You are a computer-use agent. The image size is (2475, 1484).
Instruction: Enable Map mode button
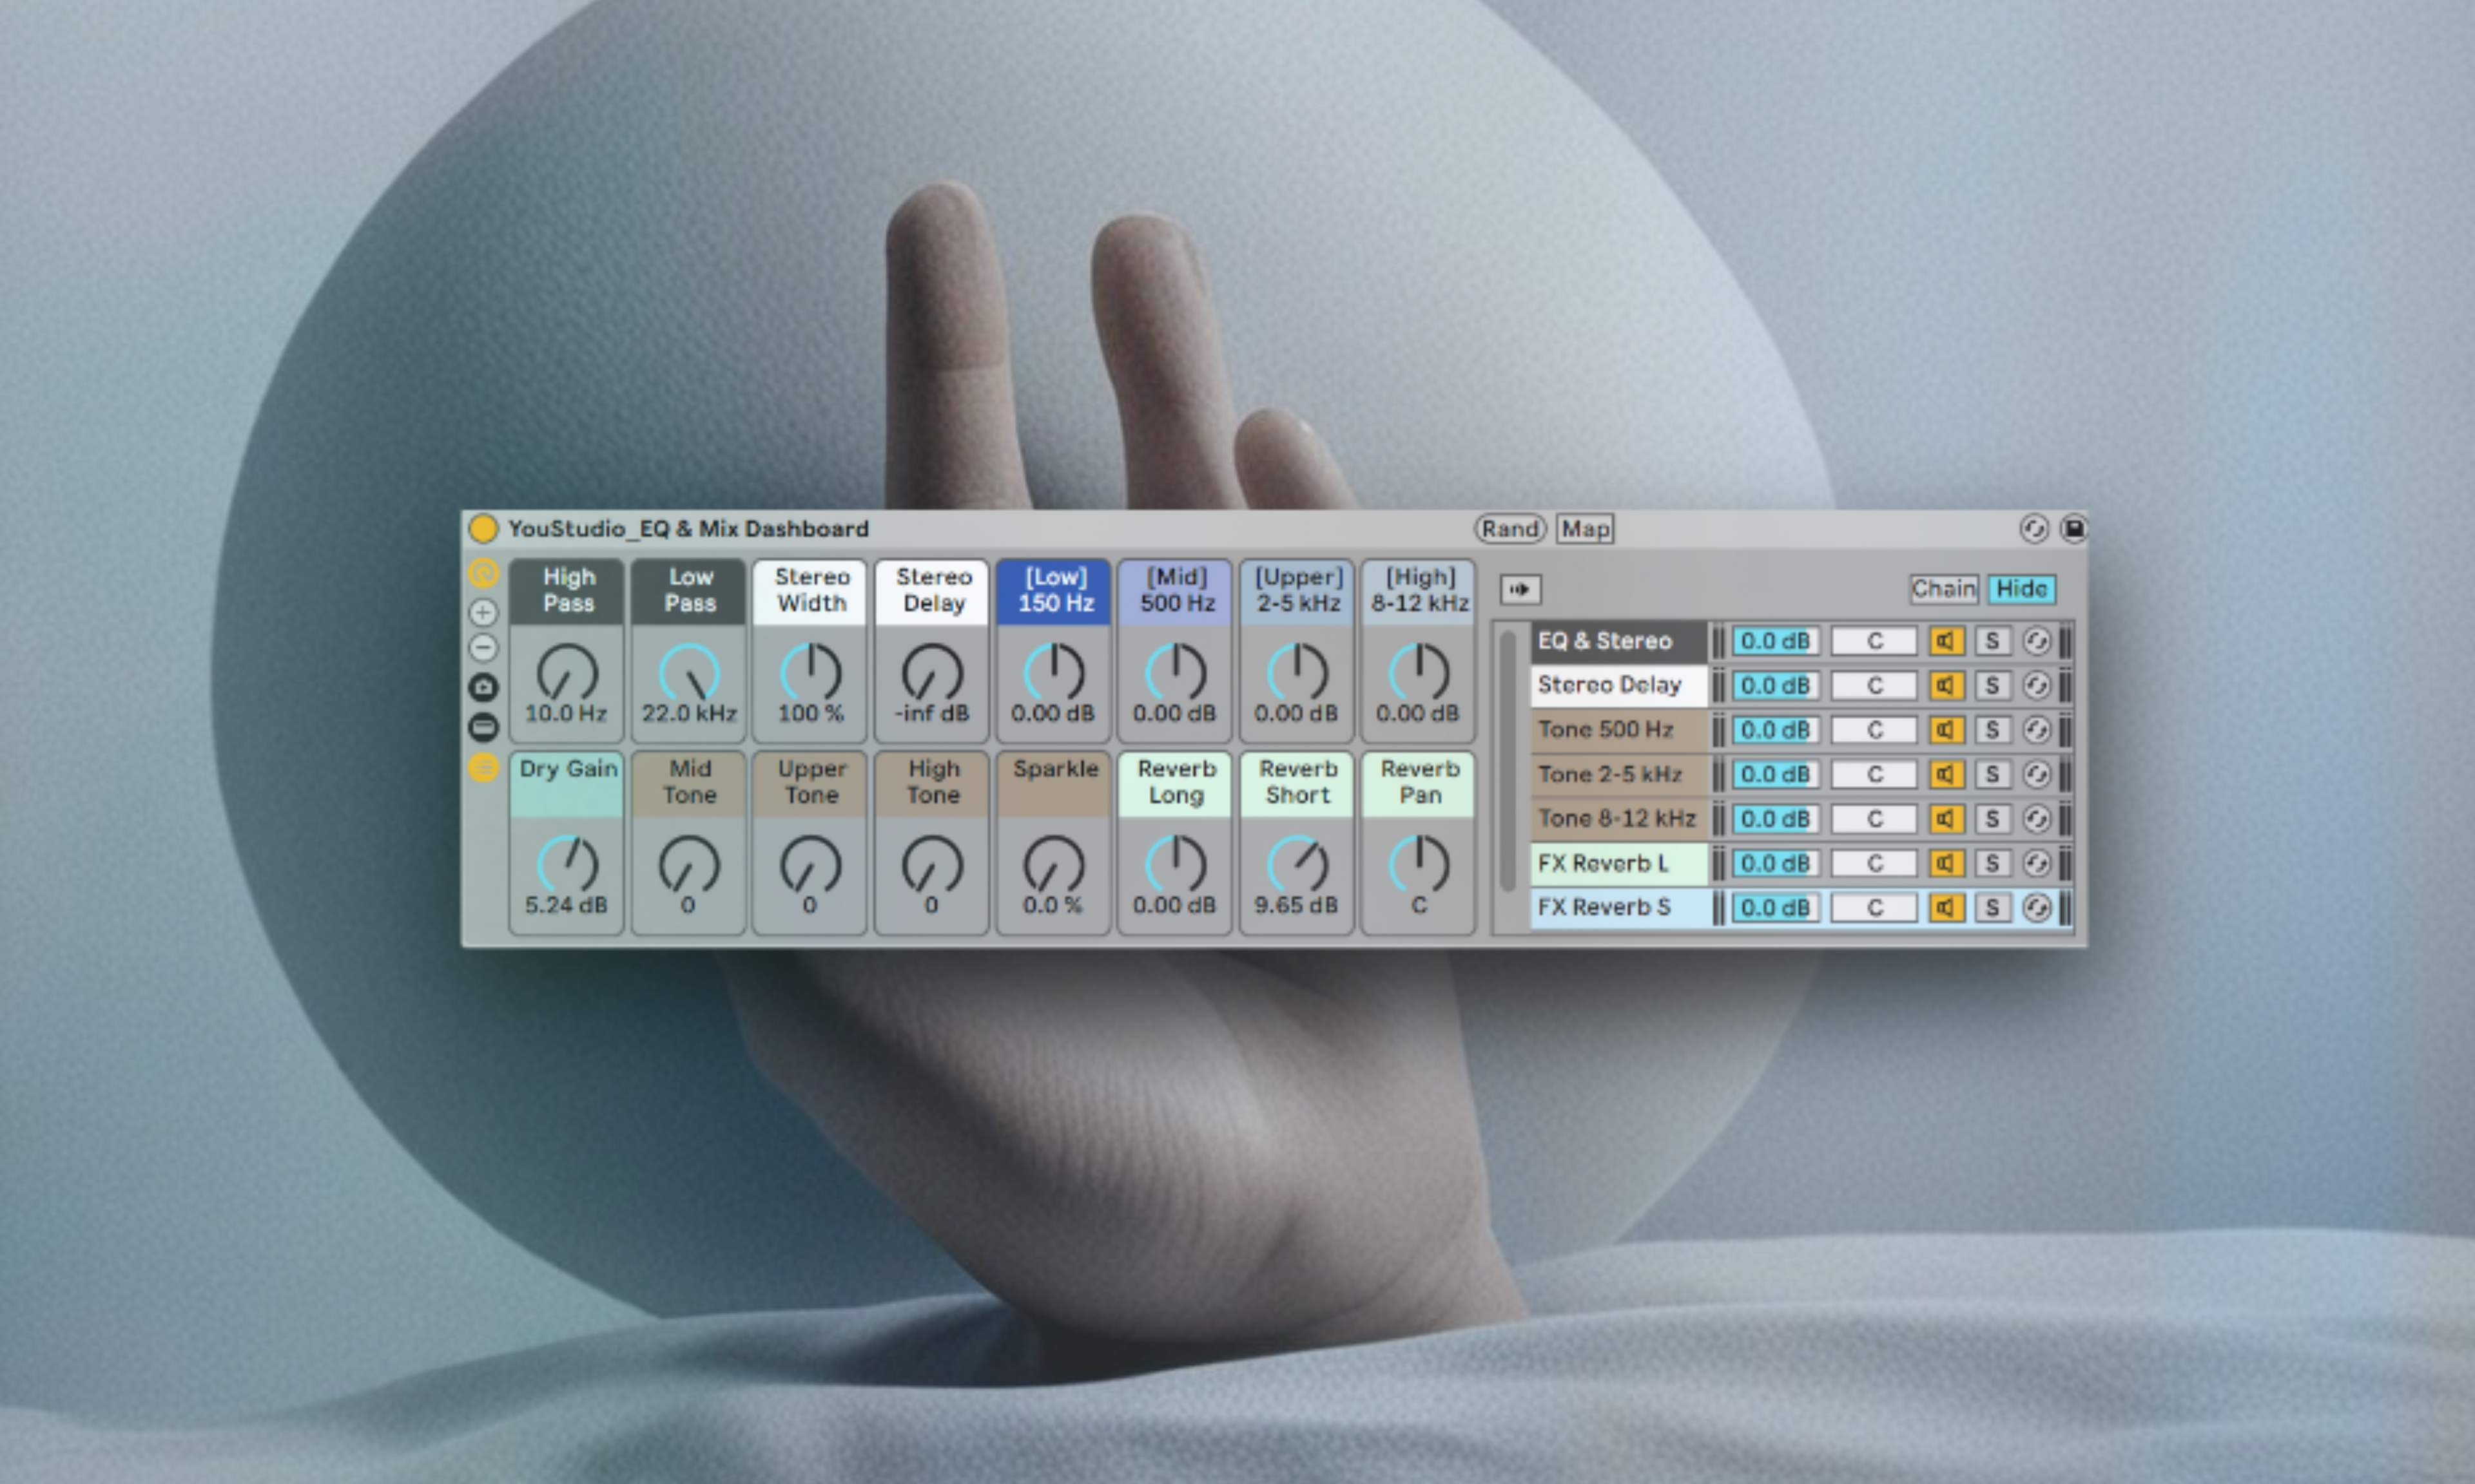click(x=1585, y=528)
